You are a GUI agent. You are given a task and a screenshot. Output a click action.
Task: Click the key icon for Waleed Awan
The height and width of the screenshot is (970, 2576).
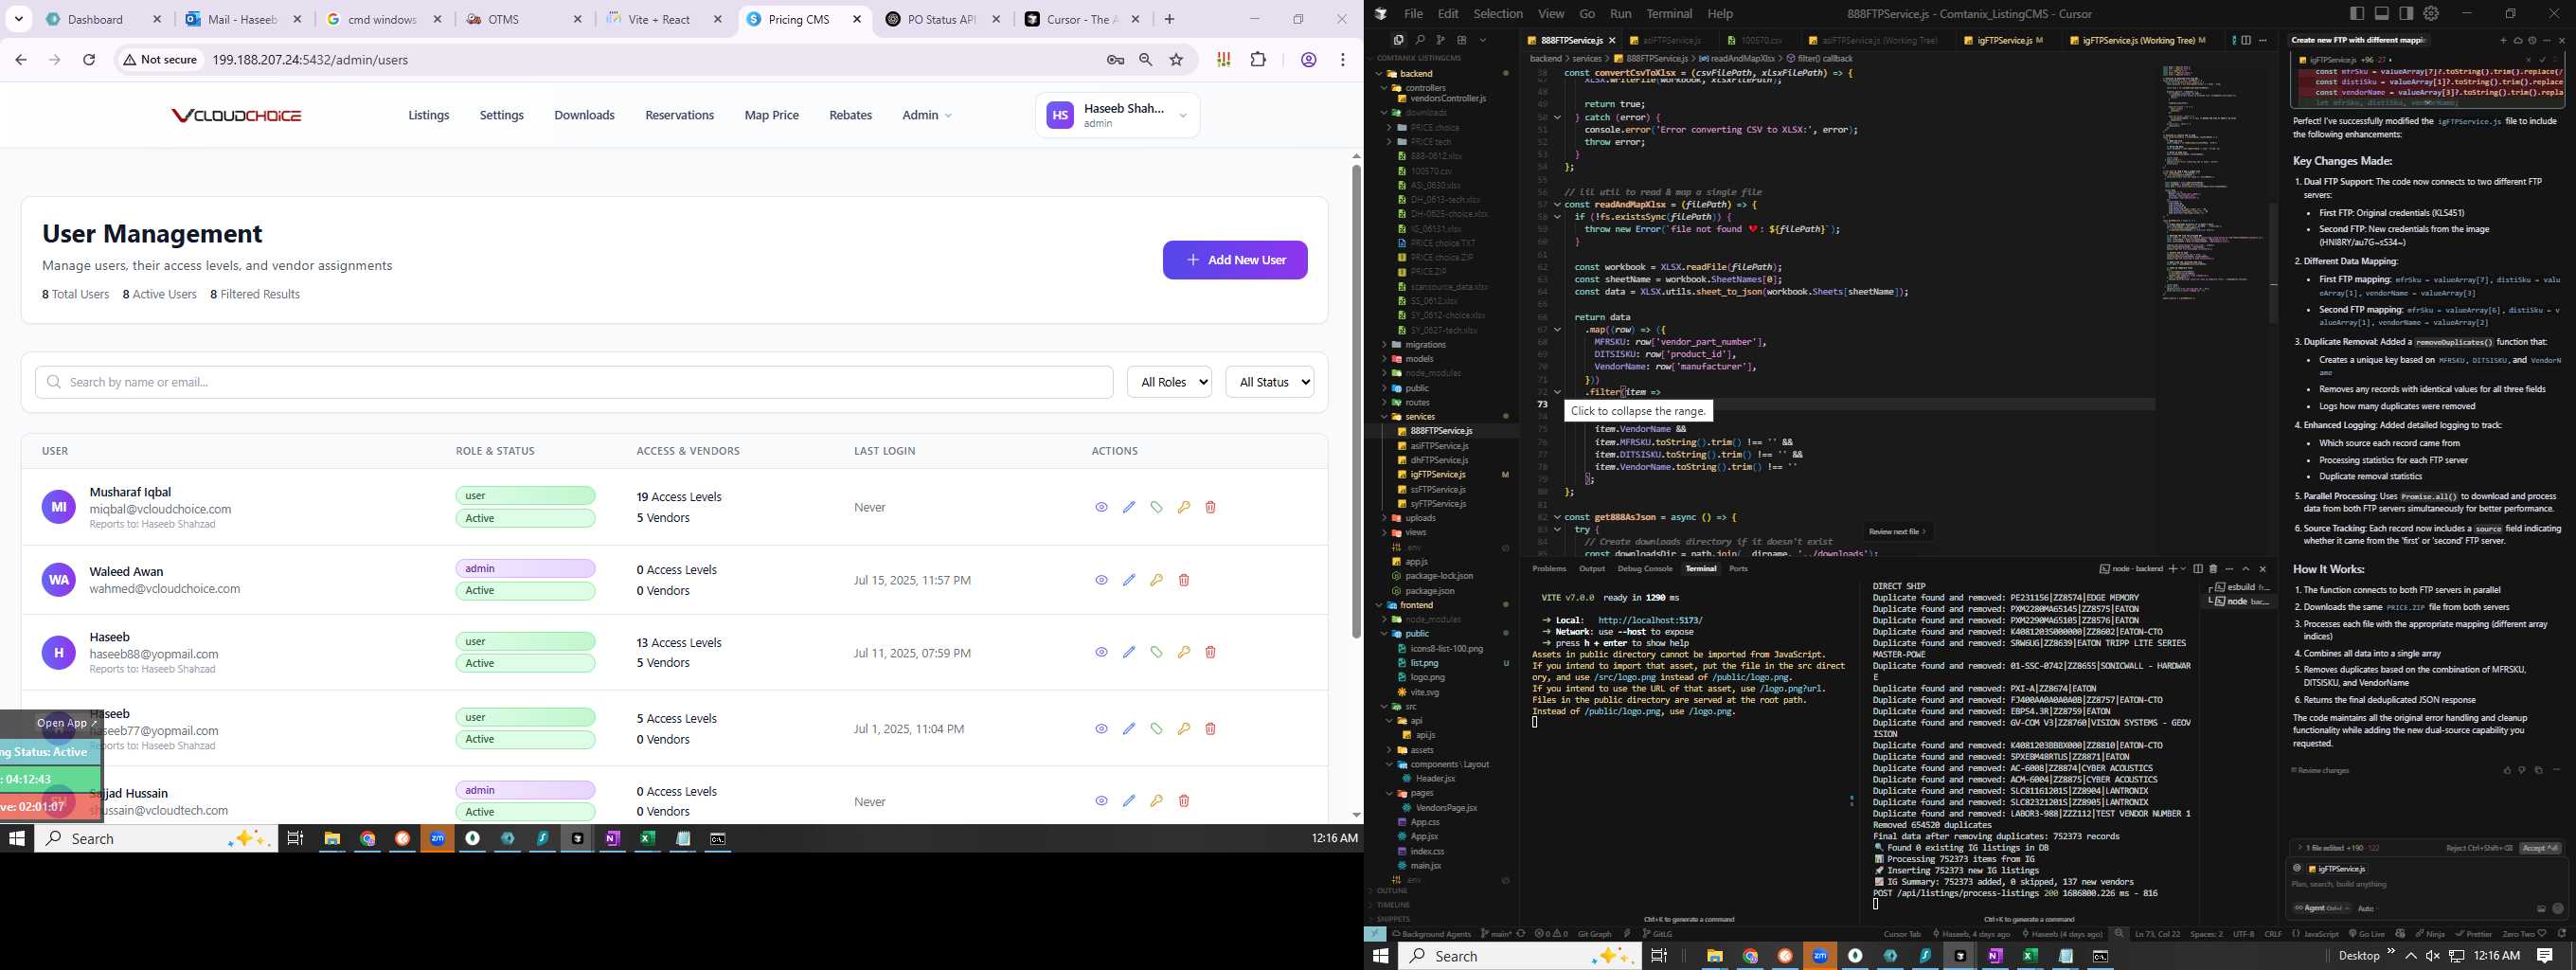point(1156,580)
